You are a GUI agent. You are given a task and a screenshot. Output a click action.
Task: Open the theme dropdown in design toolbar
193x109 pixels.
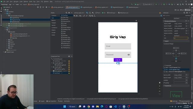[x=112, y=13]
